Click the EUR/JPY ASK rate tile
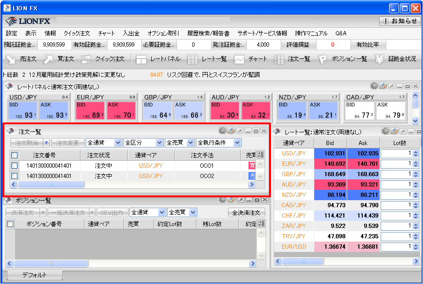423x284 pixels. coord(121,110)
